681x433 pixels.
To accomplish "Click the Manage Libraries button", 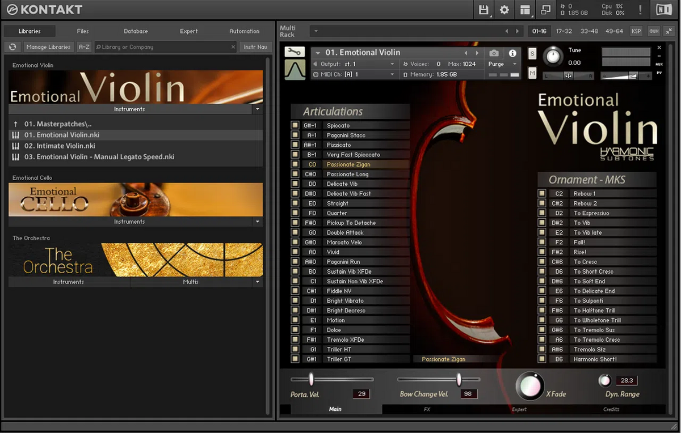I will (48, 47).
